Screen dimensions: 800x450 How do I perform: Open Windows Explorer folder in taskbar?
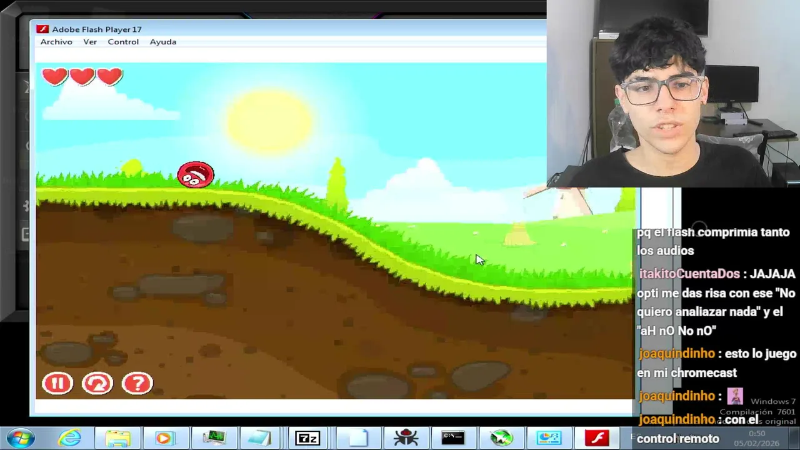pos(117,438)
